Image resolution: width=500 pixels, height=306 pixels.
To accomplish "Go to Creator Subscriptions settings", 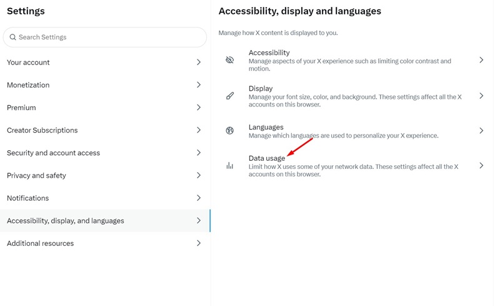I will point(105,130).
